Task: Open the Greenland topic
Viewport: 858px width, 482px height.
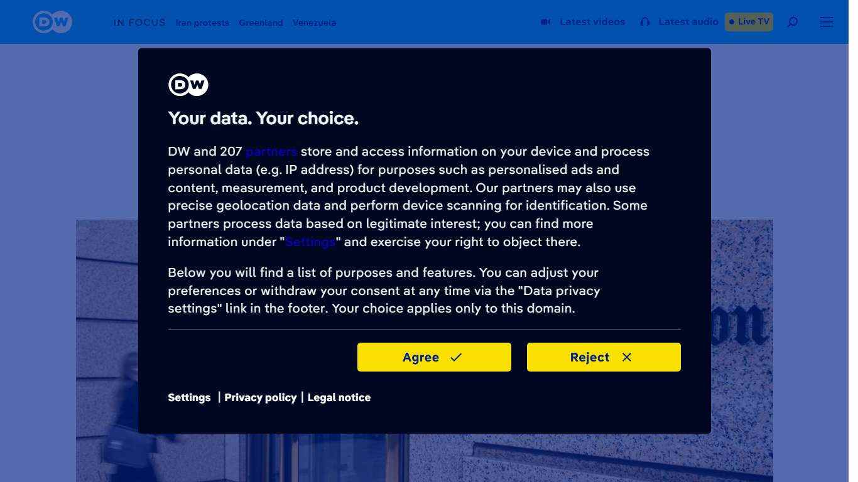Action: coord(261,23)
